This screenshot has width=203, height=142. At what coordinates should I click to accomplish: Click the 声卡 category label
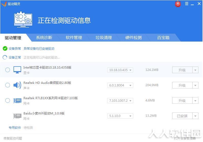(x=26, y=88)
